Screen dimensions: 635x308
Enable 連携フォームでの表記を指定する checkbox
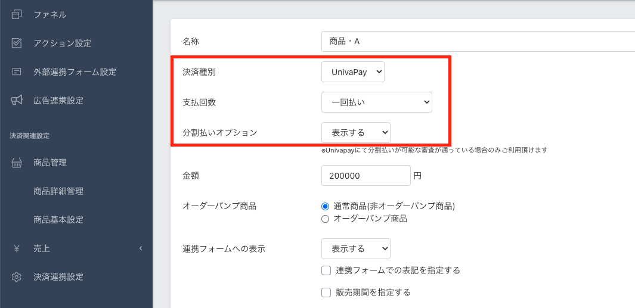tap(326, 270)
